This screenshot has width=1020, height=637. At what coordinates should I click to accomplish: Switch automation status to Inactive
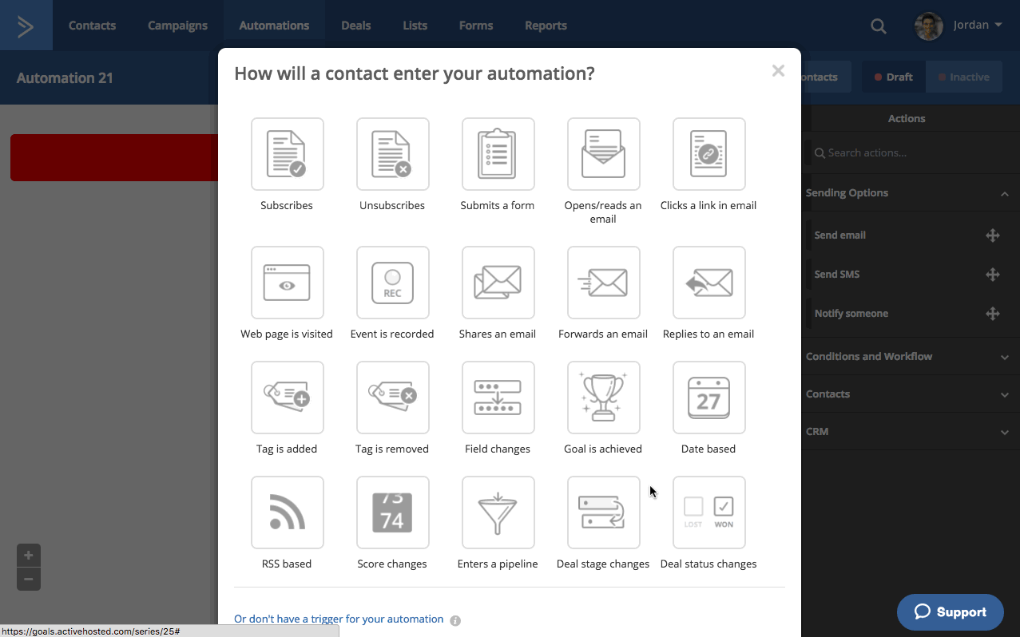tap(963, 77)
